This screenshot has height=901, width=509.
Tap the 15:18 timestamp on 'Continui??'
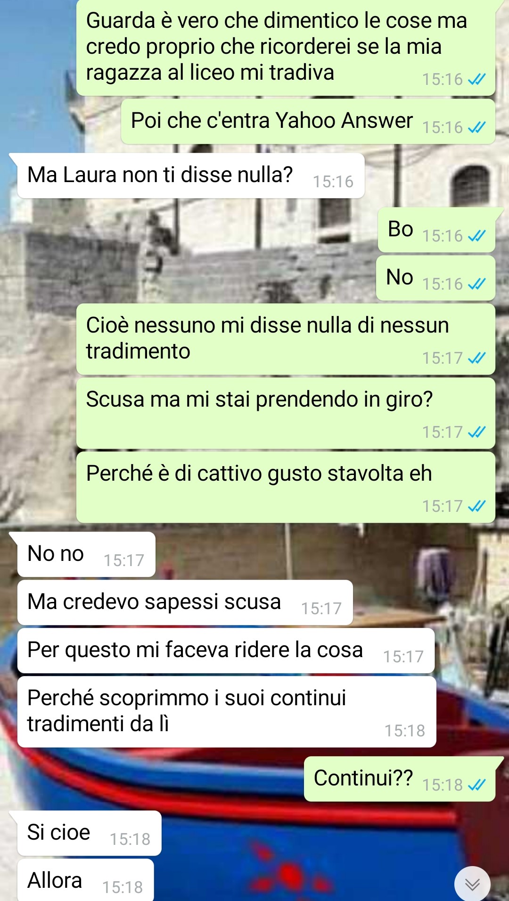point(442,785)
